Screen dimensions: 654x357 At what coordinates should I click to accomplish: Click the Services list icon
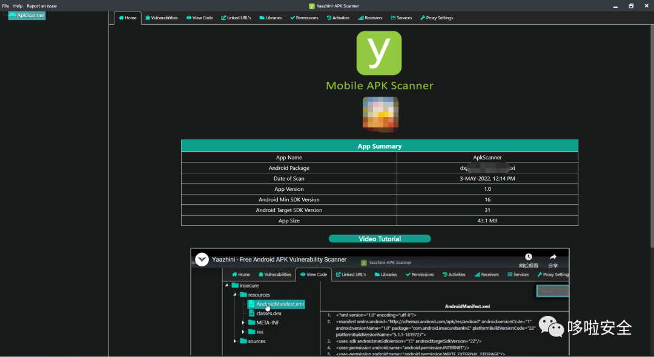(393, 18)
